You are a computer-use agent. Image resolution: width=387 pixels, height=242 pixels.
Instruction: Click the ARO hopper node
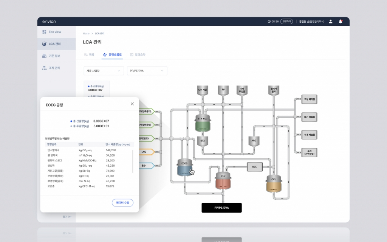[254, 140]
